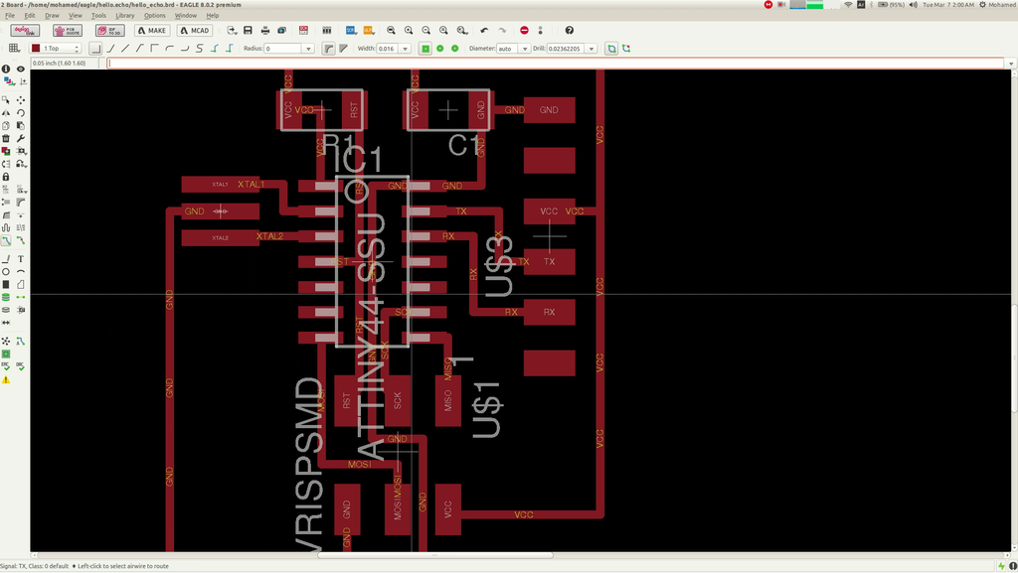Select the Ripup tool

pos(21,240)
